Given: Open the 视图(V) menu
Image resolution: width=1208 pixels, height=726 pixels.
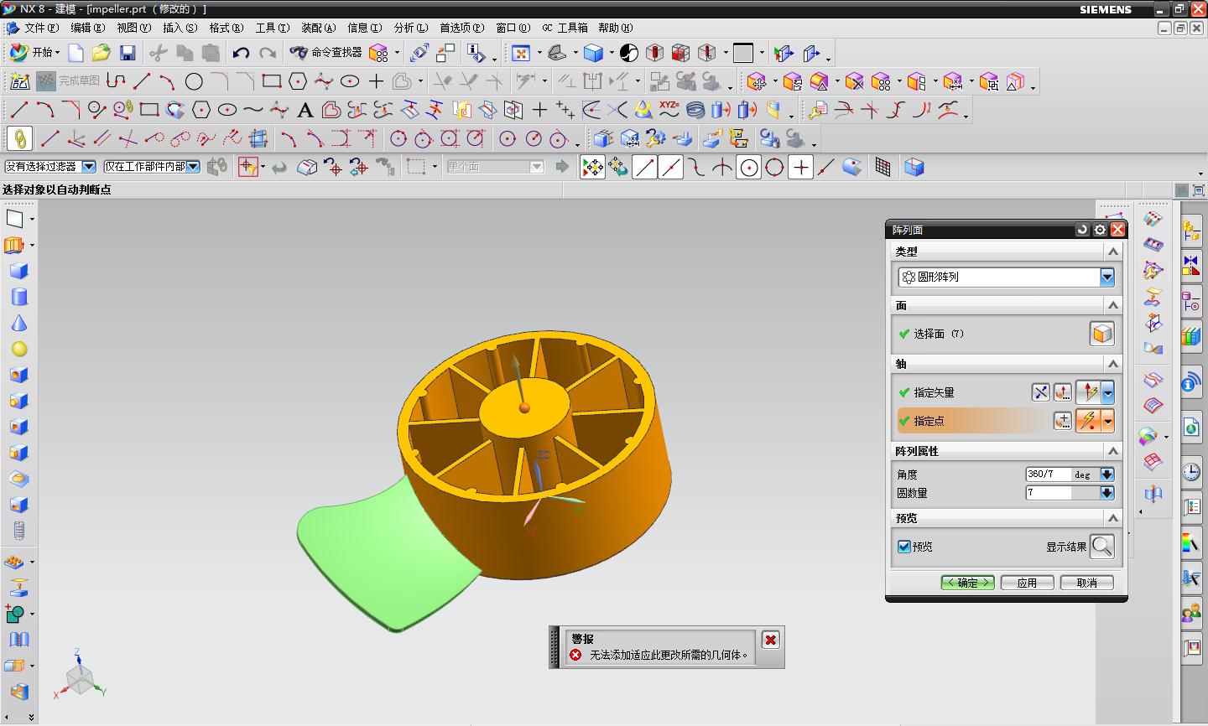Looking at the screenshot, I should [x=134, y=28].
